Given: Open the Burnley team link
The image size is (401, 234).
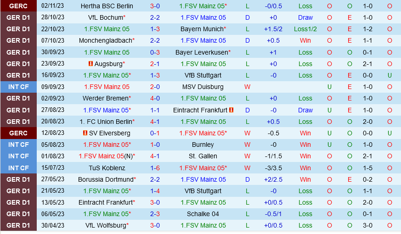Looking at the screenshot, I should (203, 145).
